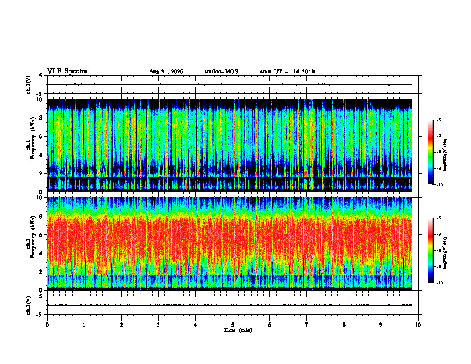Click the date label "Aug.3 , 2026"
This screenshot has width=471, height=364.
166,71
